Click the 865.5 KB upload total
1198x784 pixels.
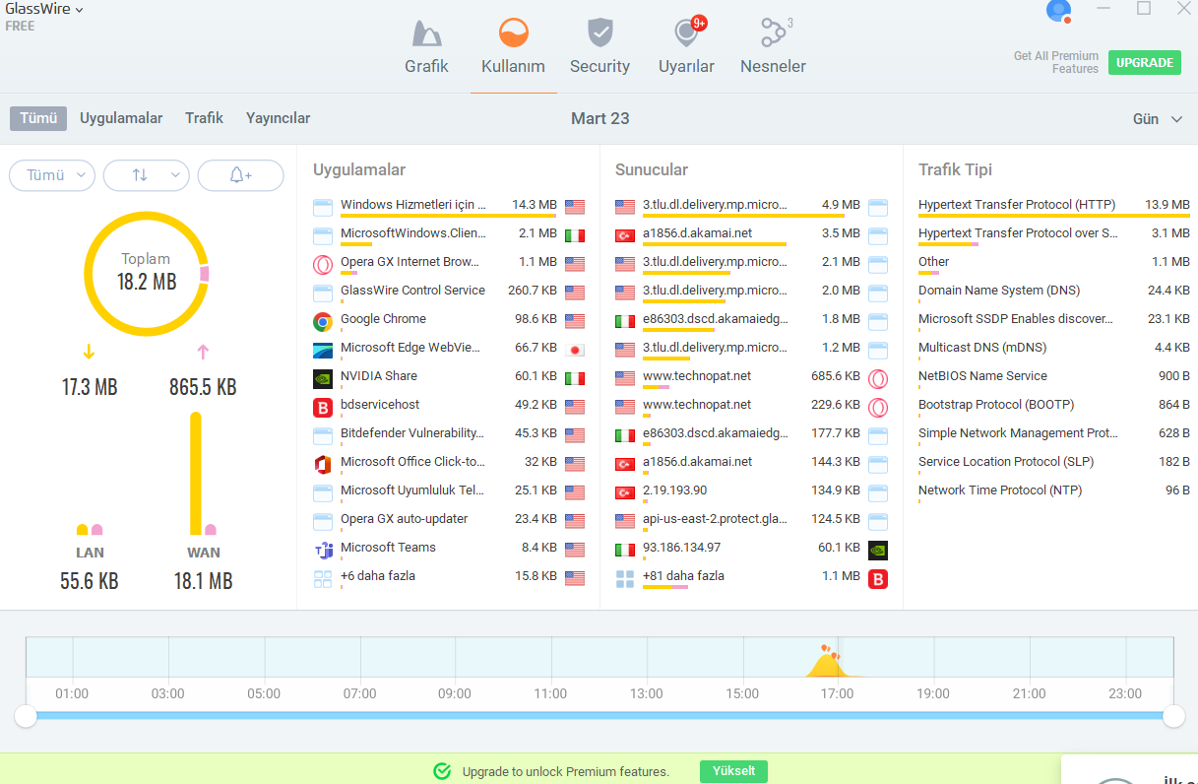coord(203,387)
